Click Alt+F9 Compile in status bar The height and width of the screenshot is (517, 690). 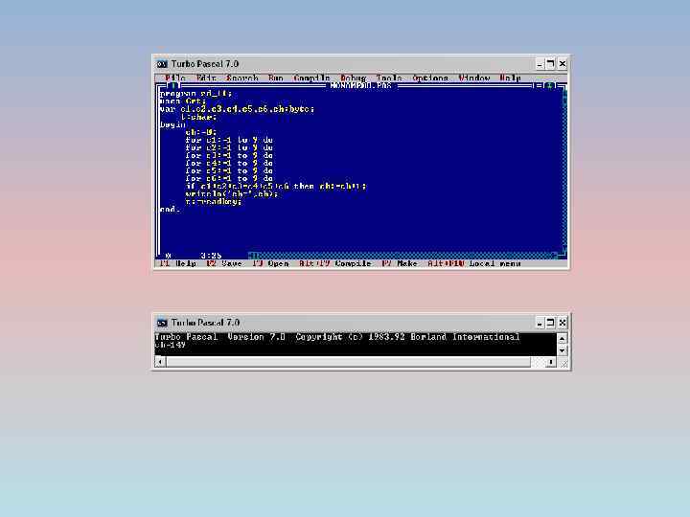tap(334, 263)
